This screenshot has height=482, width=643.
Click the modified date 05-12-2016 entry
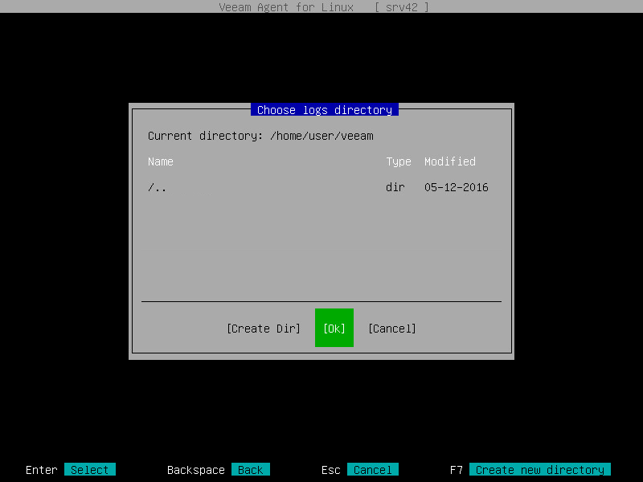point(456,187)
